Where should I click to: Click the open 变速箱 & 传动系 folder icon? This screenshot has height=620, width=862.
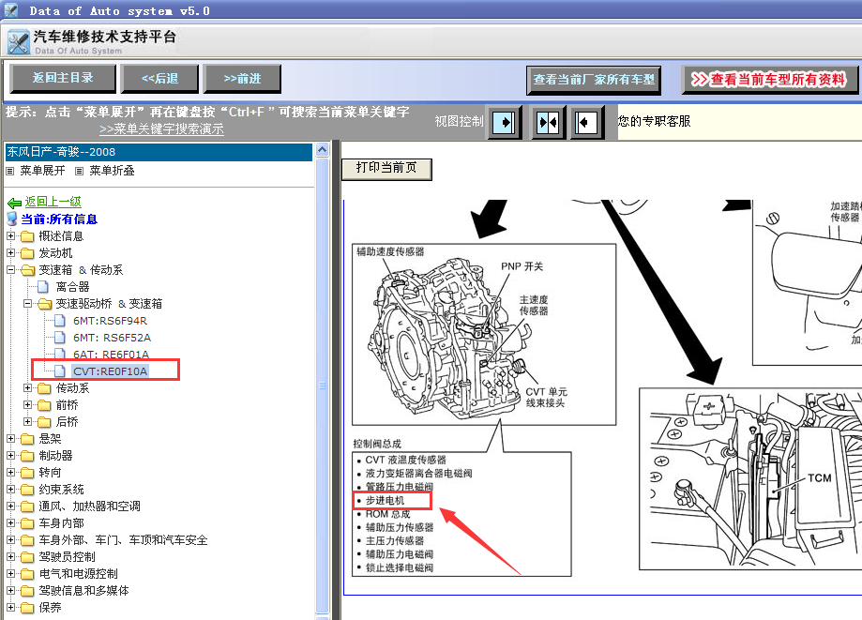coord(27,270)
